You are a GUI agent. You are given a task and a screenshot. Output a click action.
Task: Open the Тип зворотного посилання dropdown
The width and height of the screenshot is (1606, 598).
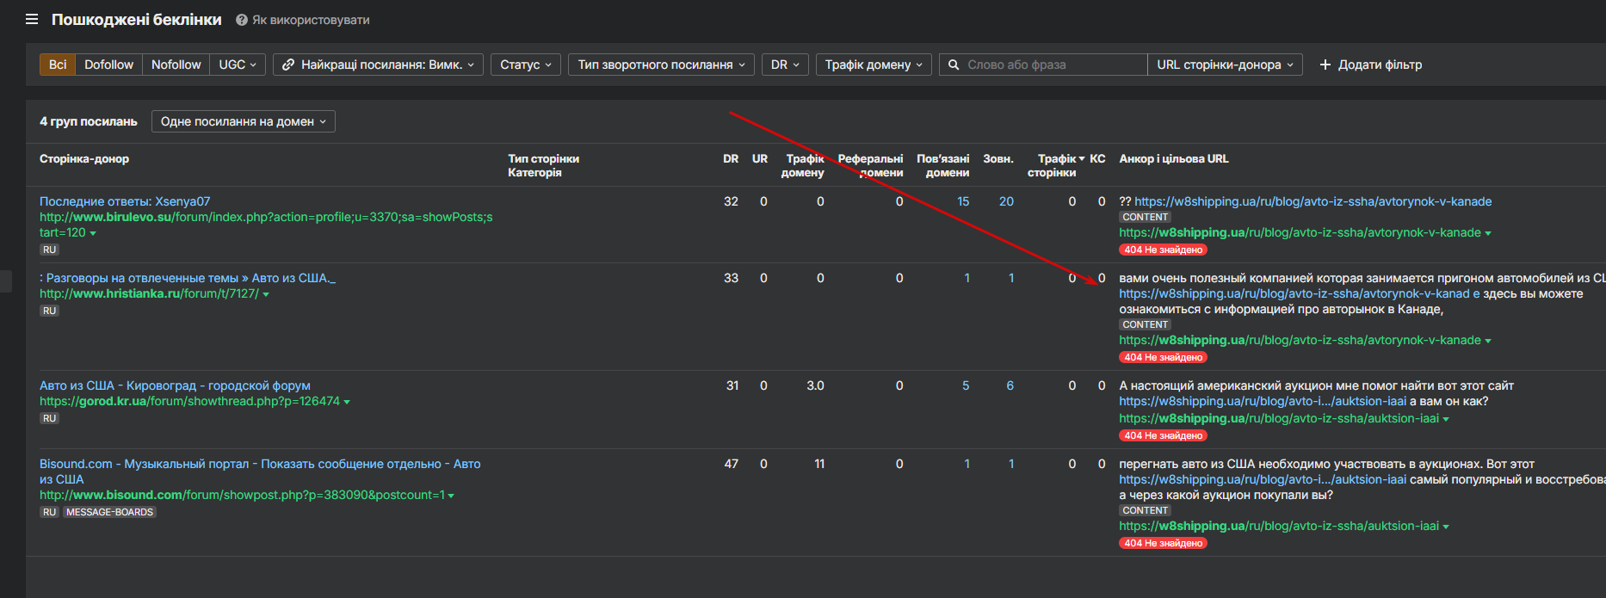click(660, 65)
